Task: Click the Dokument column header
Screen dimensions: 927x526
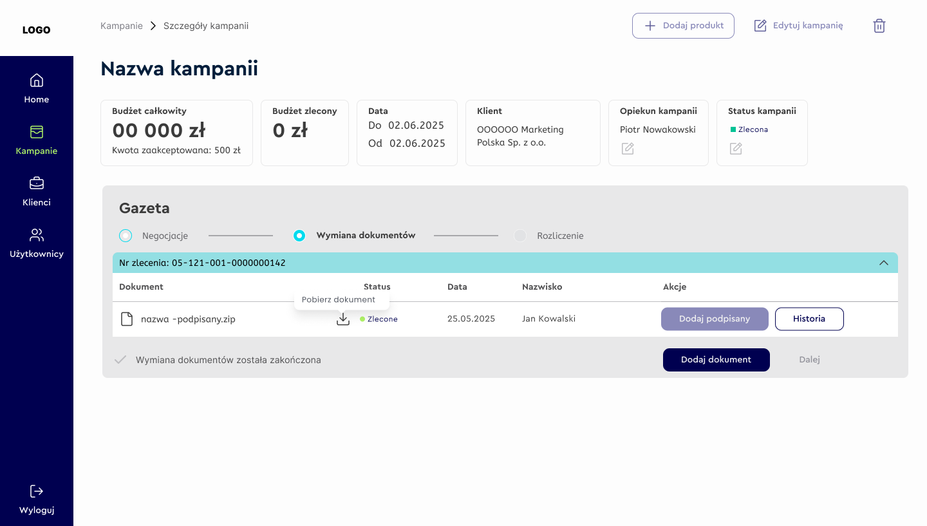Action: (142, 286)
